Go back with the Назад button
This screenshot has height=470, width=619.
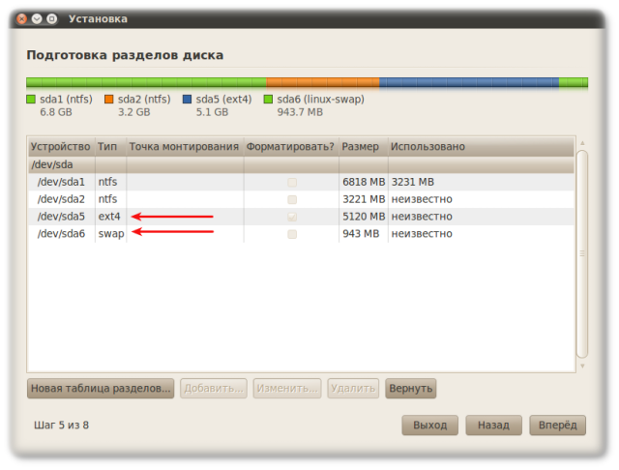click(x=493, y=426)
